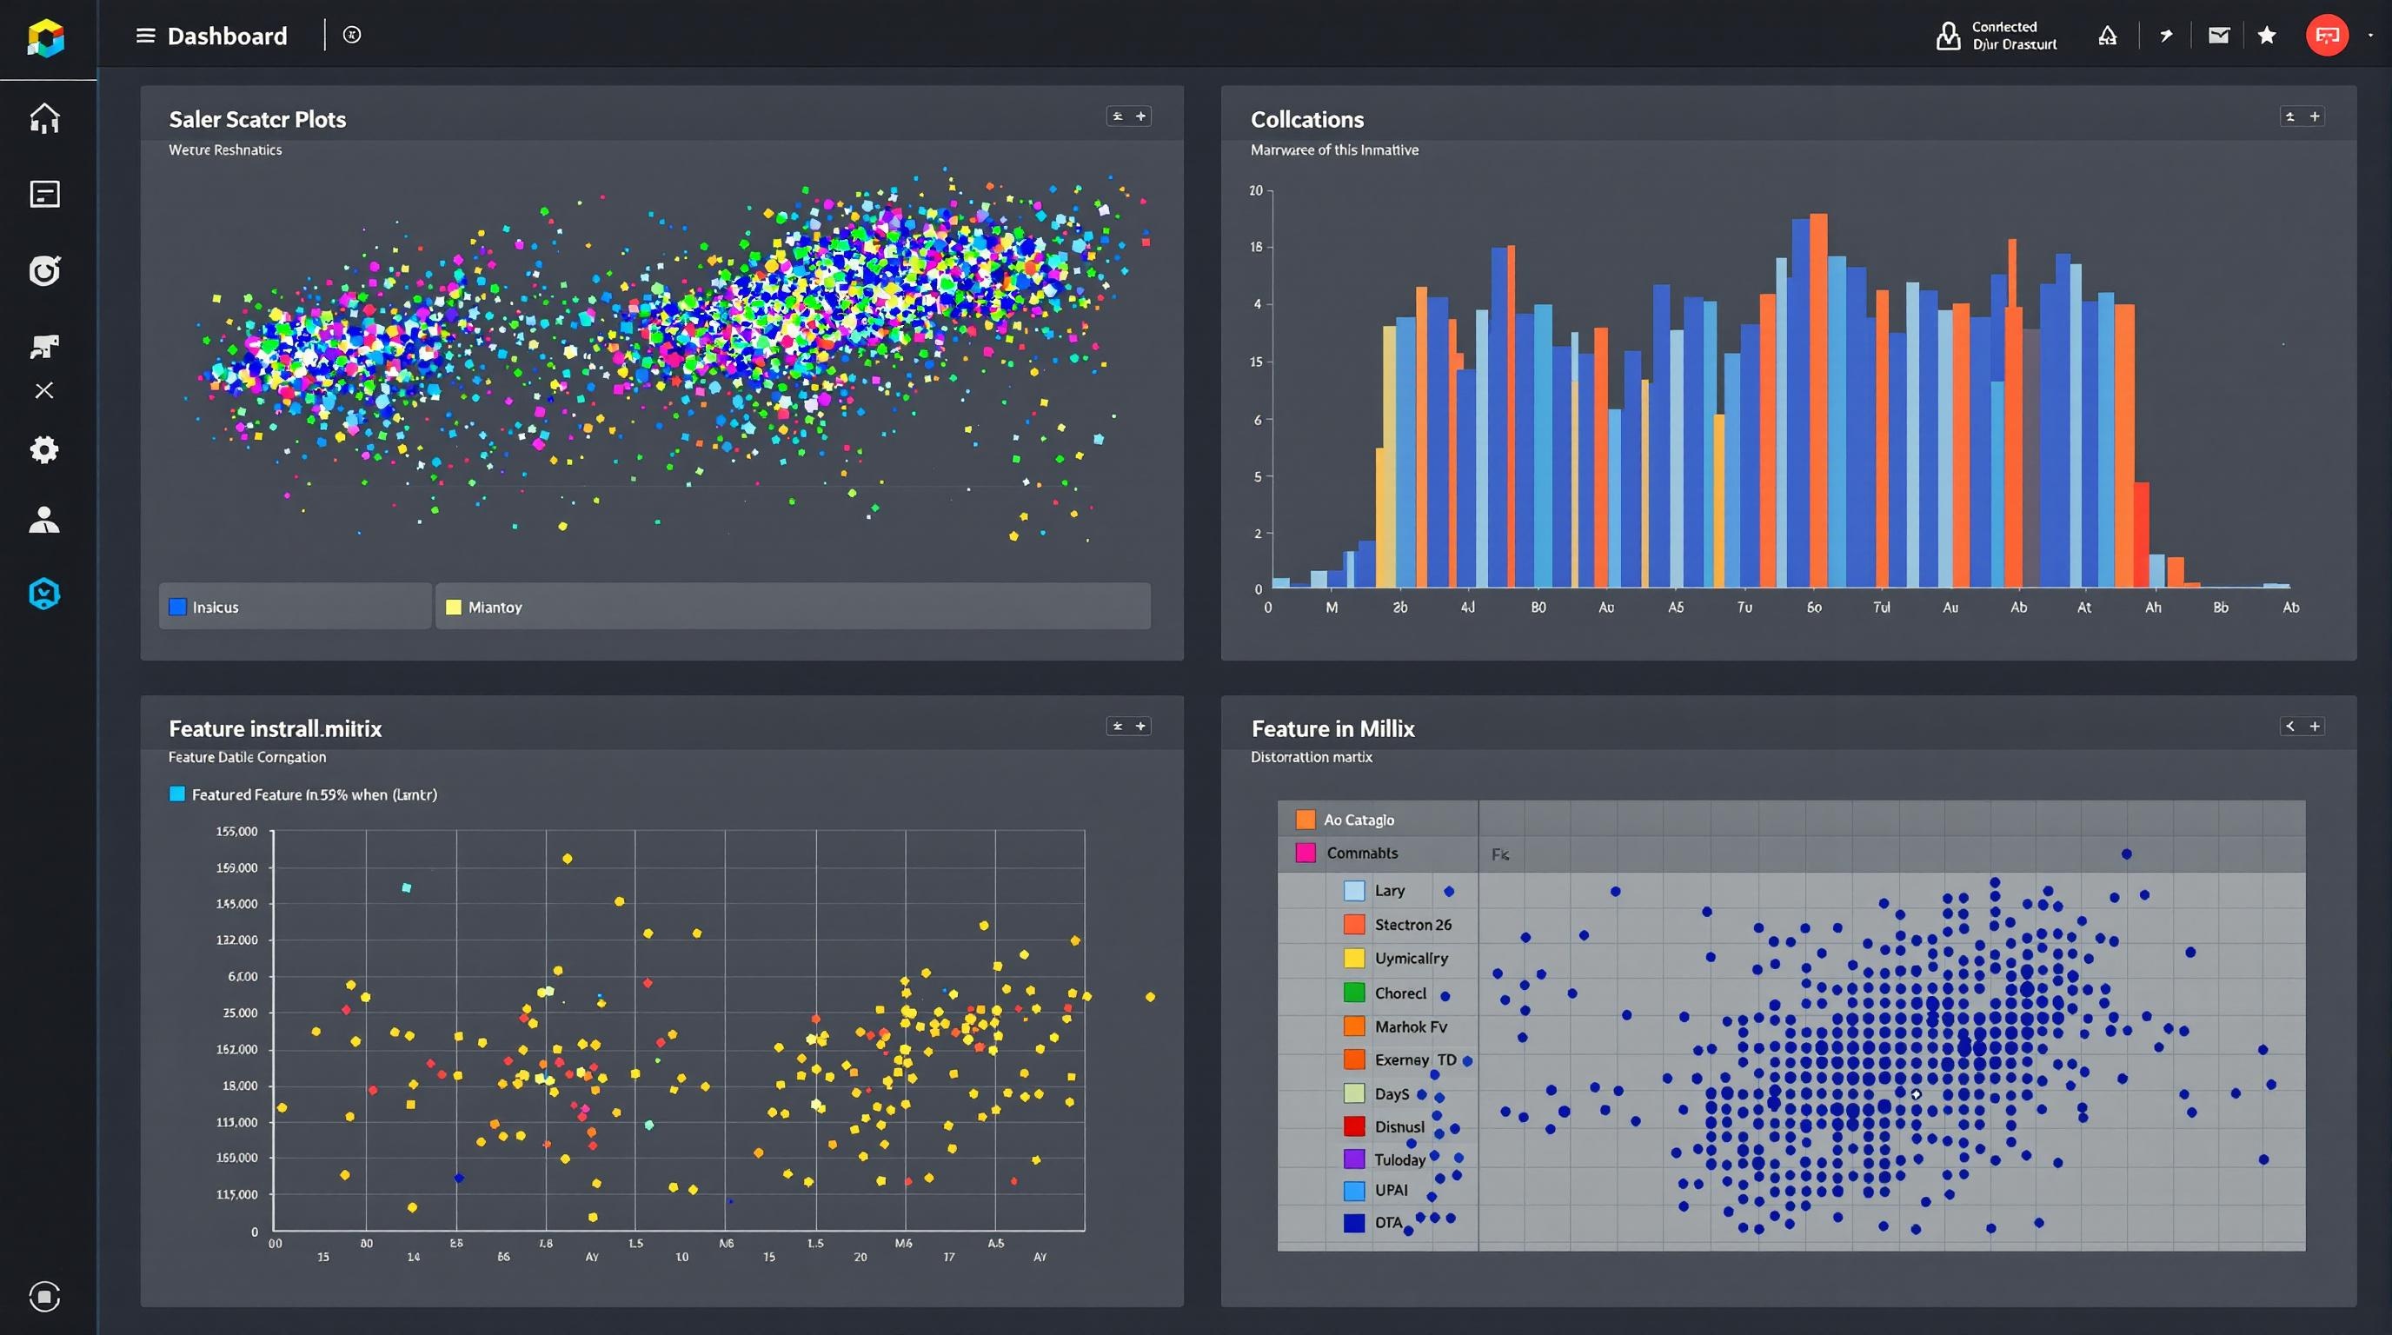Open the Reports panel icon in sidebar
This screenshot has height=1335, width=2392.
coord(43,193)
